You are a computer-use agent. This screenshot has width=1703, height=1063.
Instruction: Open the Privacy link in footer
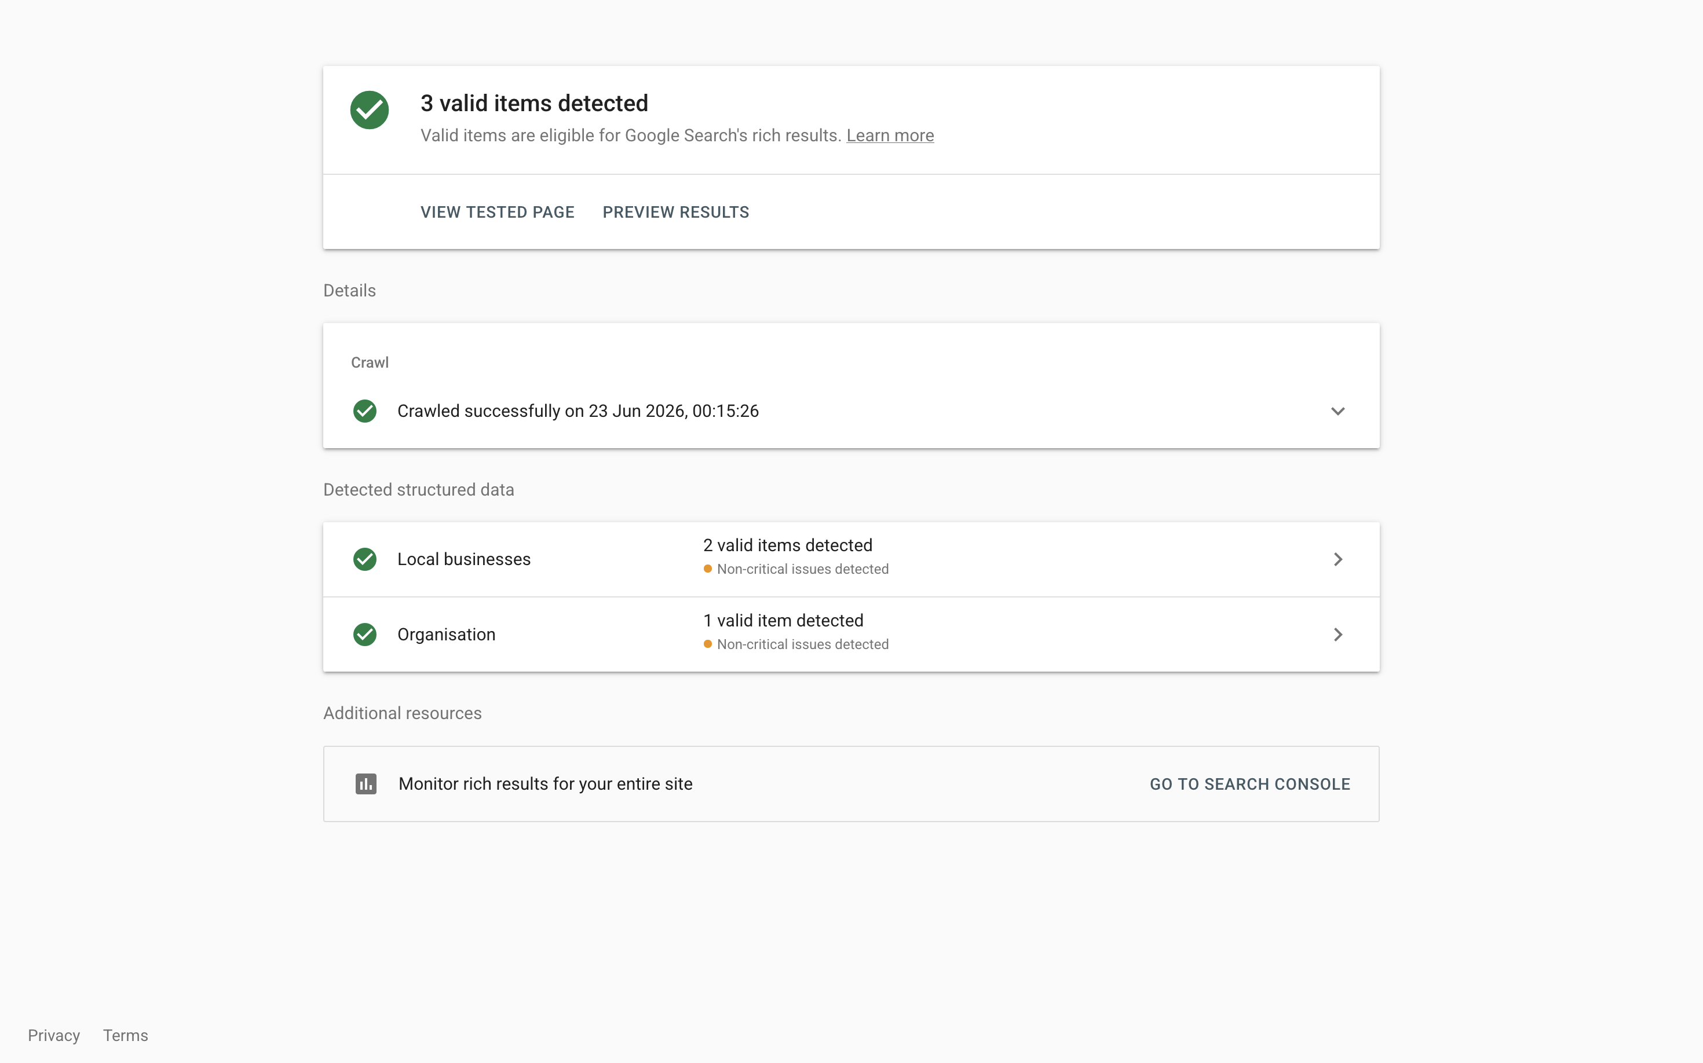(54, 1036)
